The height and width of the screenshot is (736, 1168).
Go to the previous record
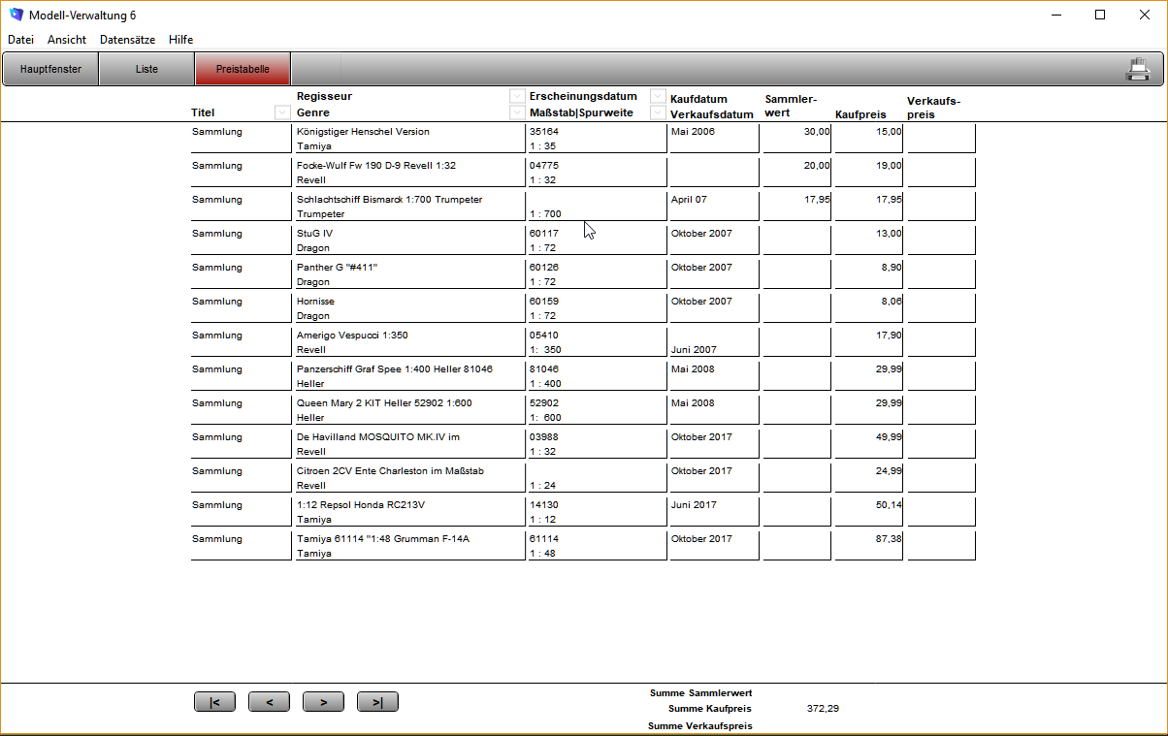coord(269,702)
